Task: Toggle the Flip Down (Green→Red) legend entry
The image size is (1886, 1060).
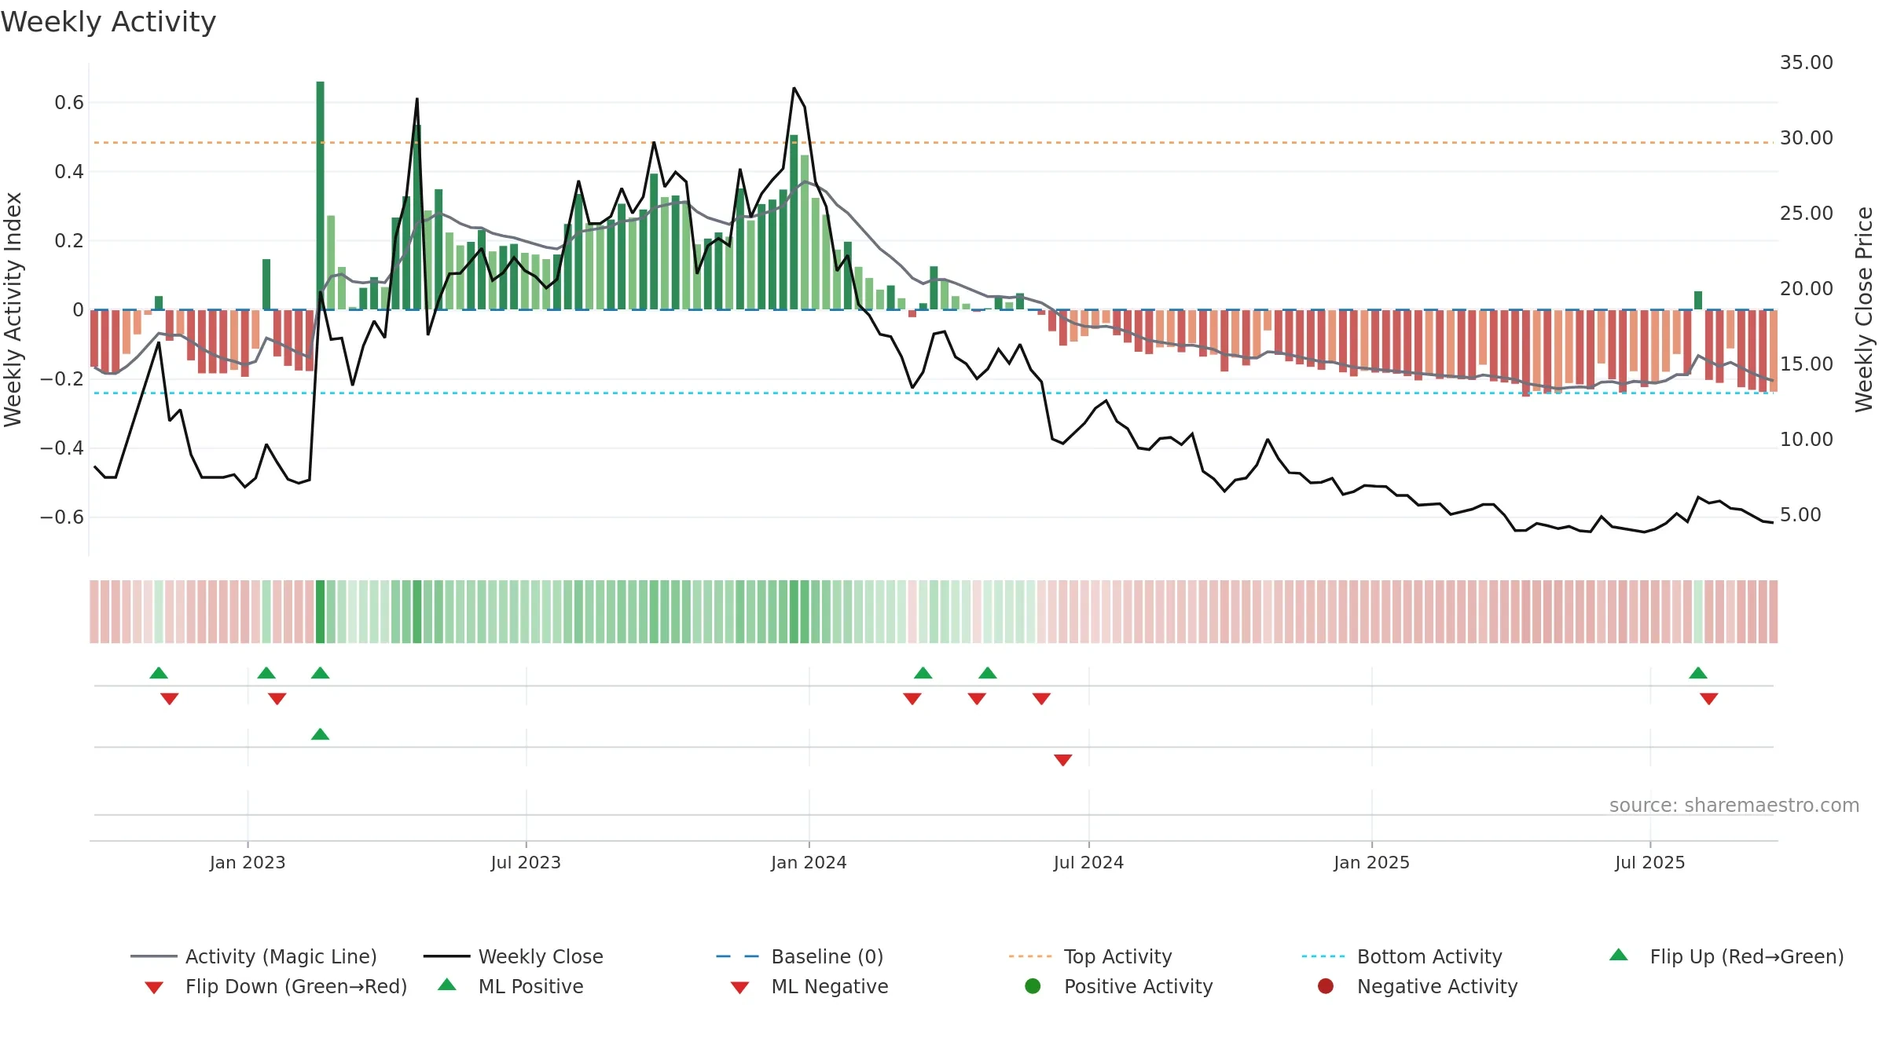Action: (276, 986)
